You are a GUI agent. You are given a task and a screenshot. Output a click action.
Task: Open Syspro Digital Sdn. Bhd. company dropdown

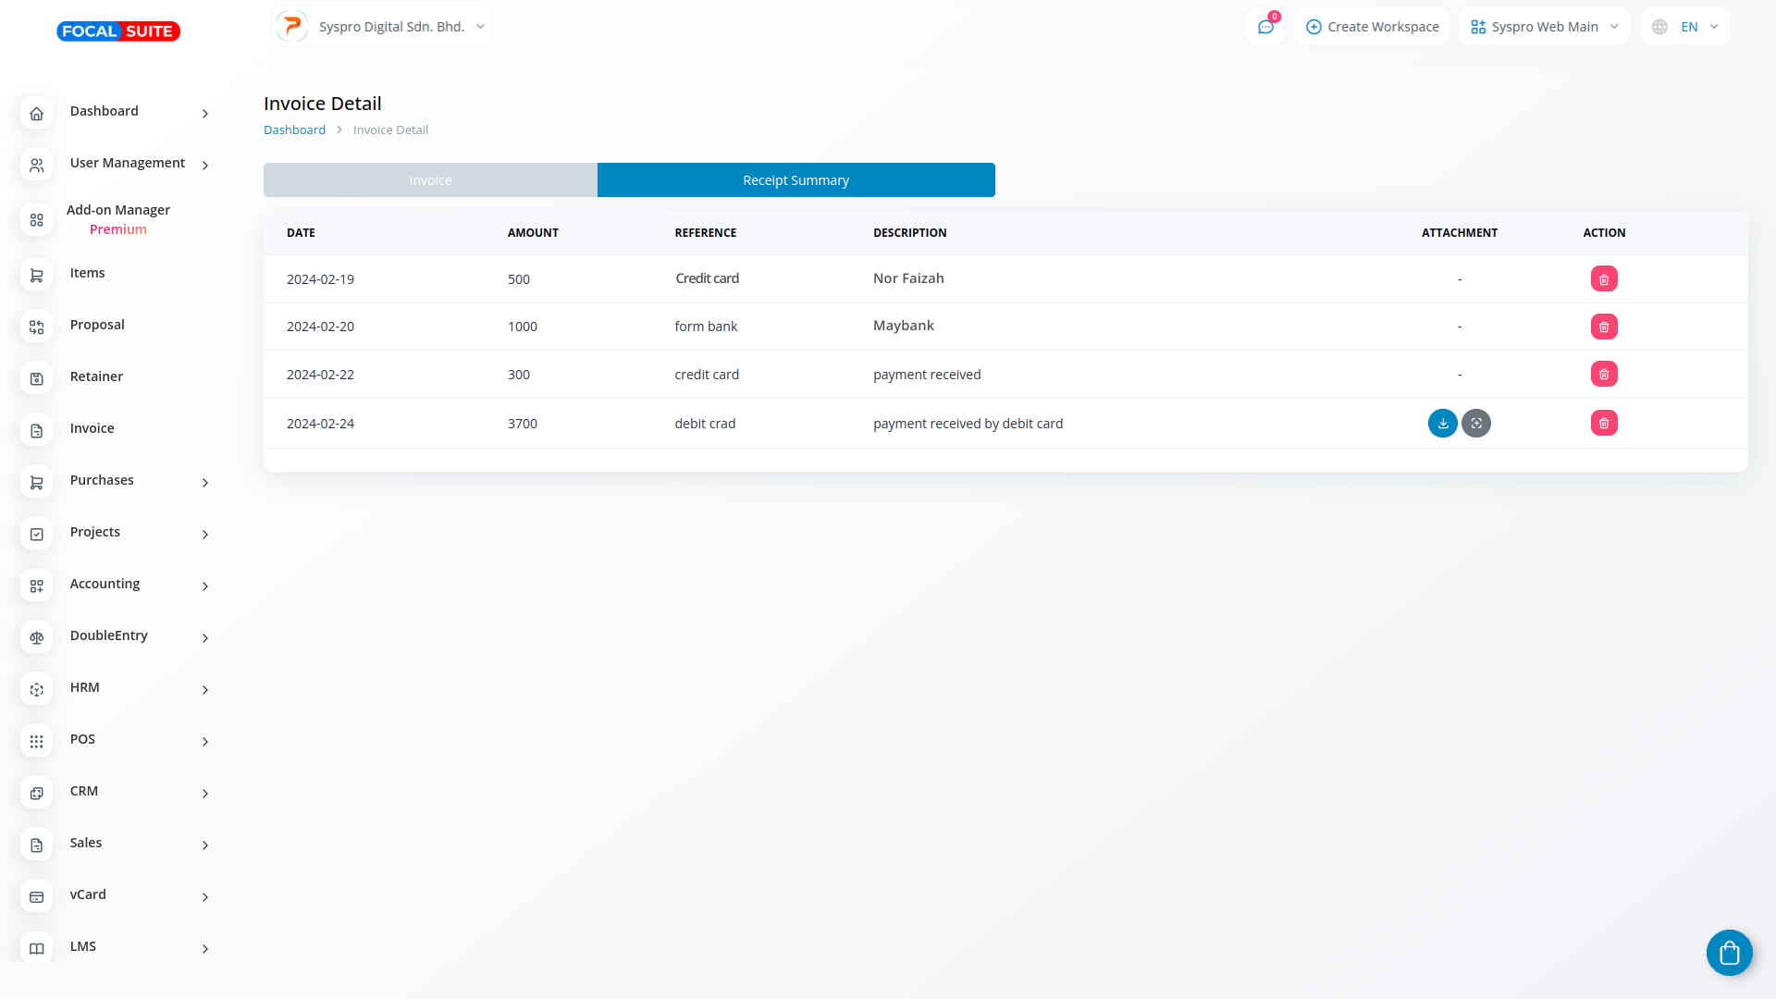tap(382, 27)
